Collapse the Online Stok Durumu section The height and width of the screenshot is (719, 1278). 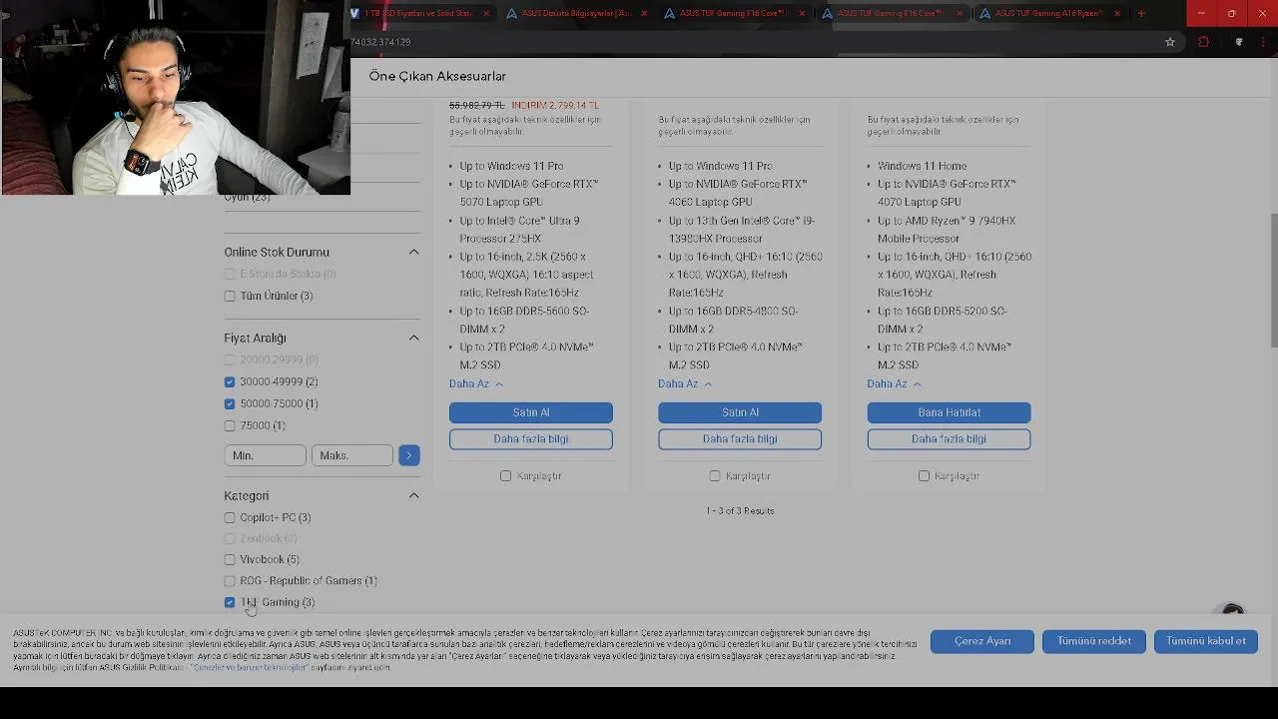(413, 252)
